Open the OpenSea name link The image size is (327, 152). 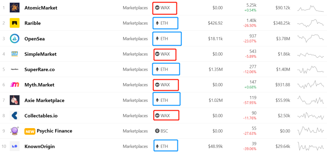(35, 38)
